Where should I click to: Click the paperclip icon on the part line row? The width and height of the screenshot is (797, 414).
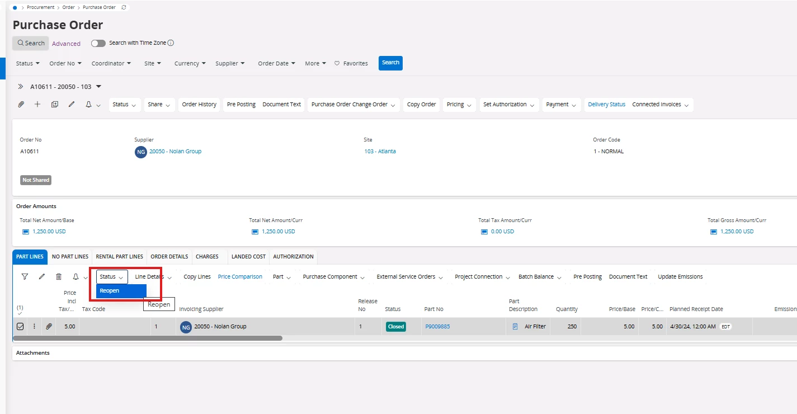49,326
